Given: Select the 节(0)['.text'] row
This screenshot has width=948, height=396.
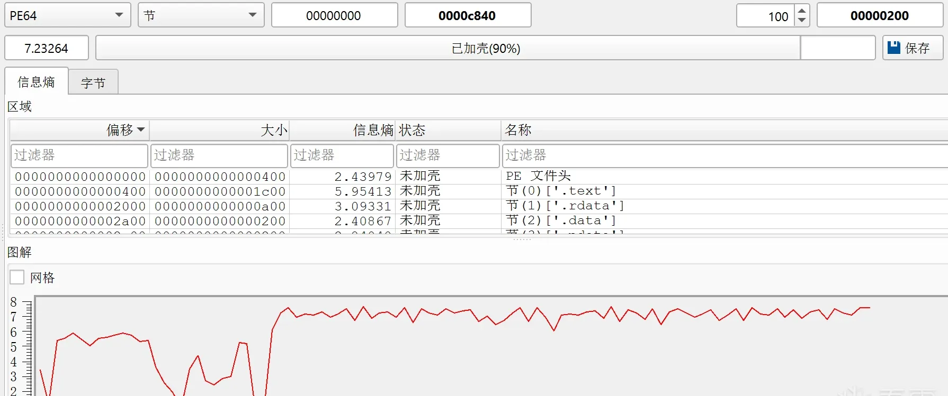Looking at the screenshot, I should pos(479,191).
